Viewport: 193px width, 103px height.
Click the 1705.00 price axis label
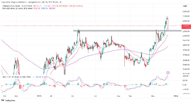186,55
